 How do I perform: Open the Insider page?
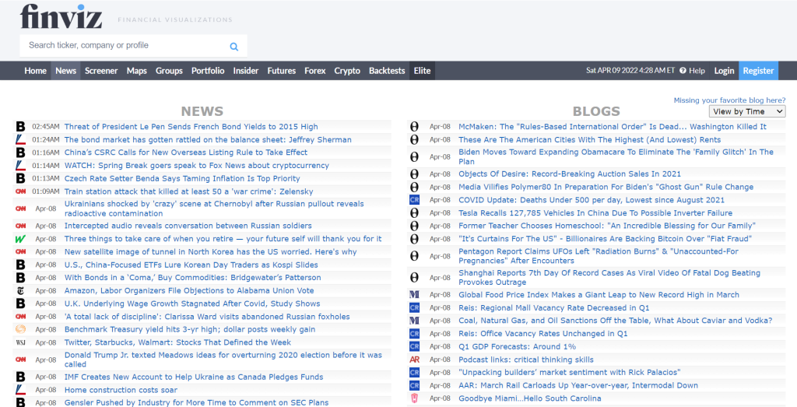pyautogui.click(x=246, y=71)
